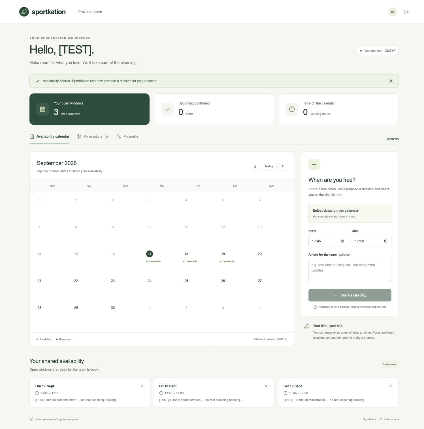Click the Thu 17 Sept card title
Viewport: 424px width, 429px height.
tap(44, 386)
